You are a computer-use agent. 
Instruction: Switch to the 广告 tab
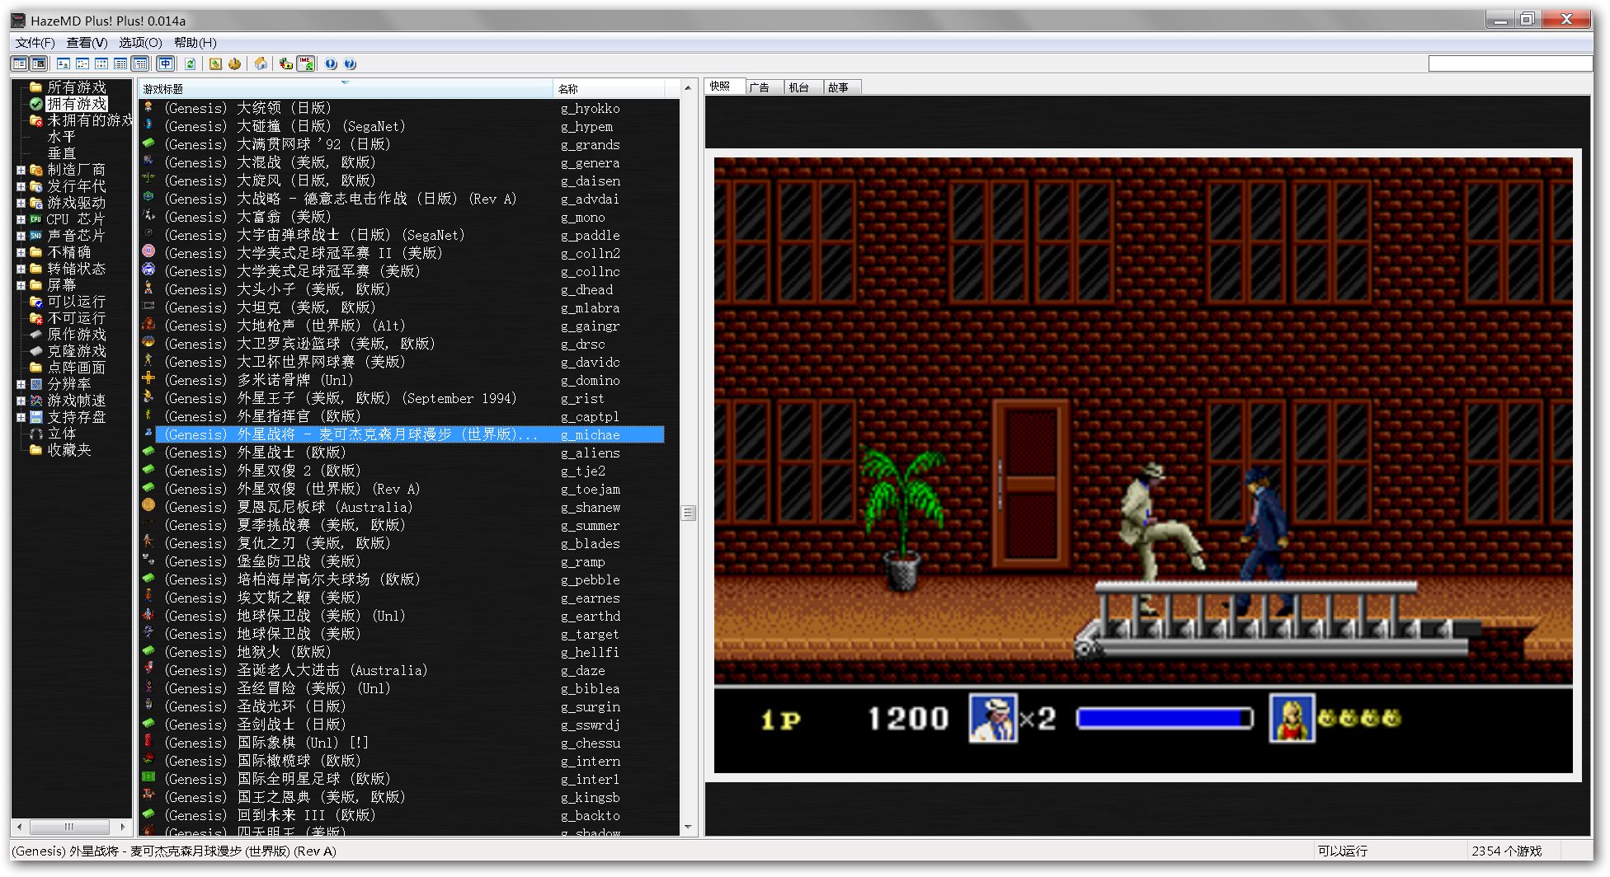765,87
